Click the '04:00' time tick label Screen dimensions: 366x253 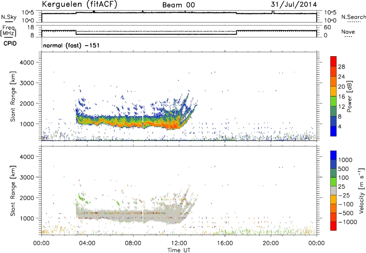(x=87, y=243)
